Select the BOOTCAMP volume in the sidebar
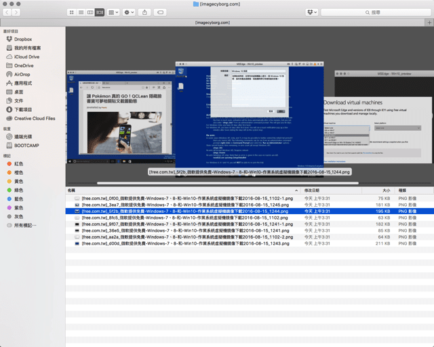 (28, 145)
